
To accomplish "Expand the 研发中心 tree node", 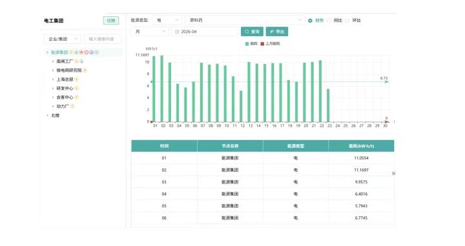I will (53, 88).
